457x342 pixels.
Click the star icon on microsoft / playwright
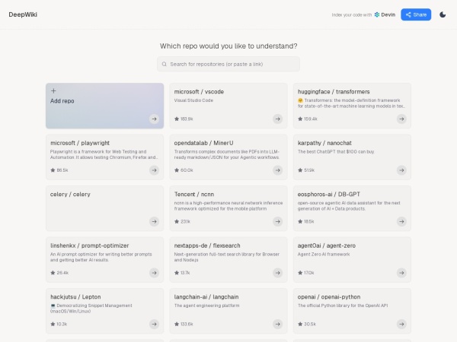click(x=53, y=170)
